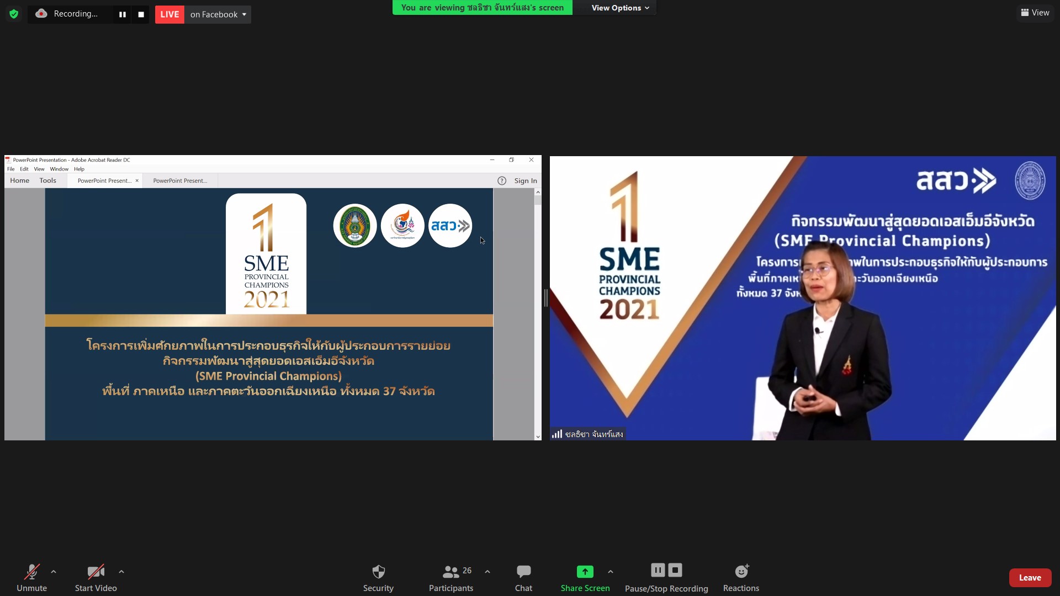The width and height of the screenshot is (1060, 596).
Task: Stop recording using top square button
Action: pos(141,14)
